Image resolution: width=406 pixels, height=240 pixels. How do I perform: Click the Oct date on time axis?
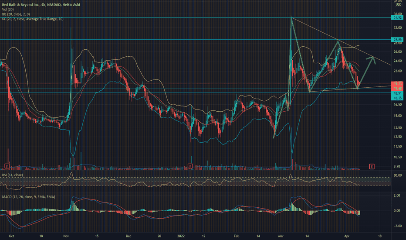click(11, 236)
